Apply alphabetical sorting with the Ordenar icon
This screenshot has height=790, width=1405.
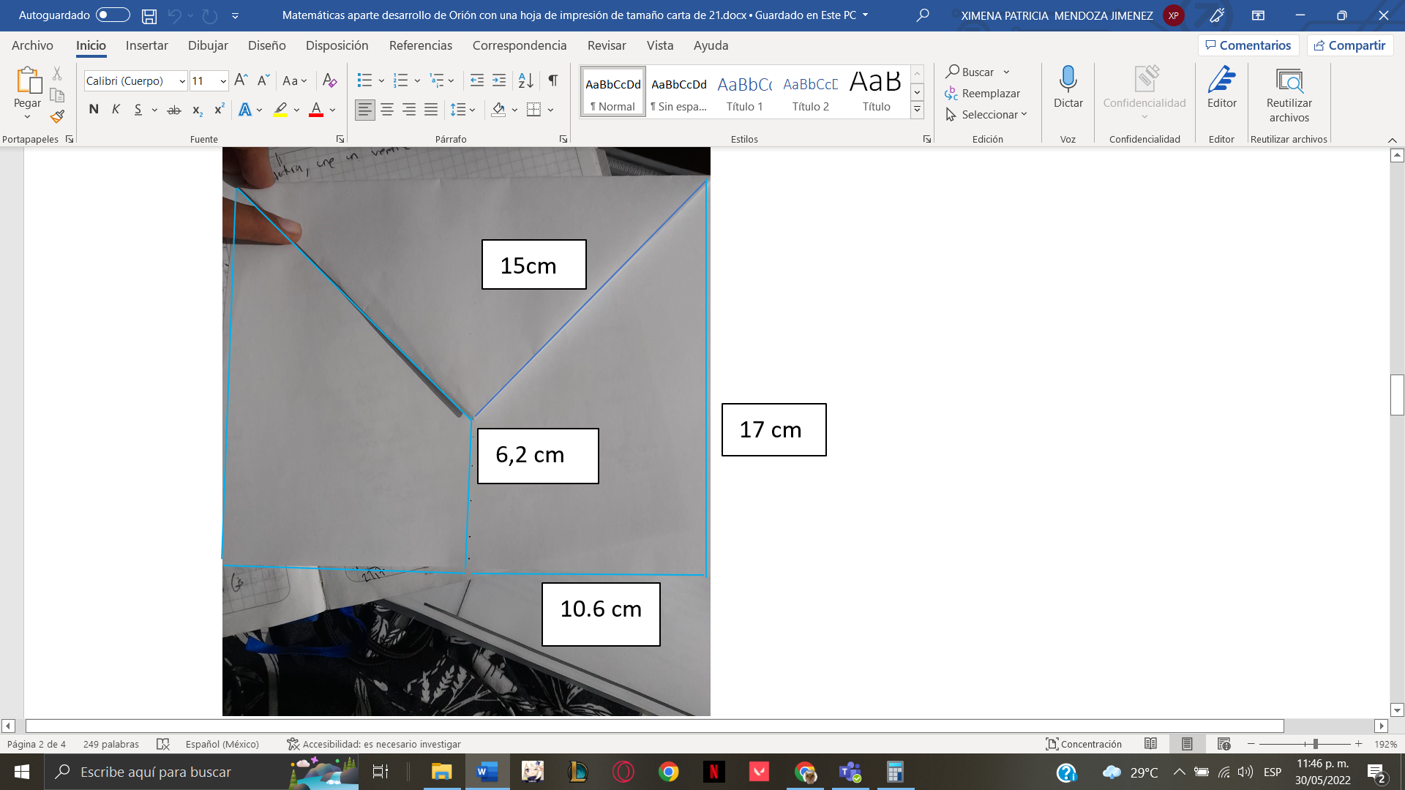(x=525, y=80)
